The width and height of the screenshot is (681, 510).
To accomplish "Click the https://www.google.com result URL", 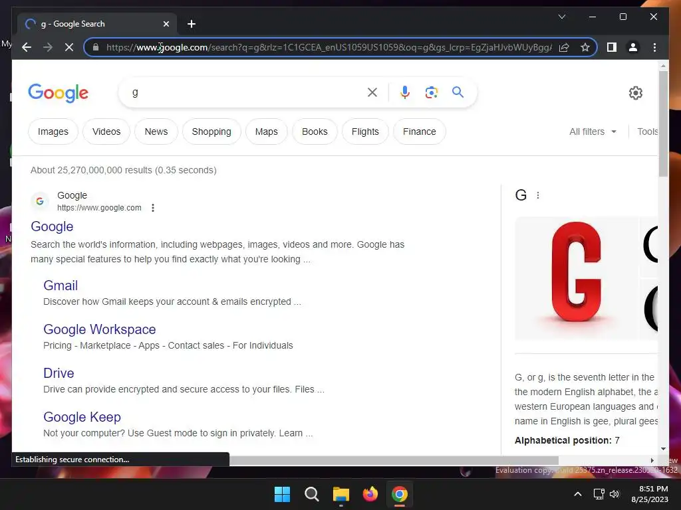I will point(99,208).
